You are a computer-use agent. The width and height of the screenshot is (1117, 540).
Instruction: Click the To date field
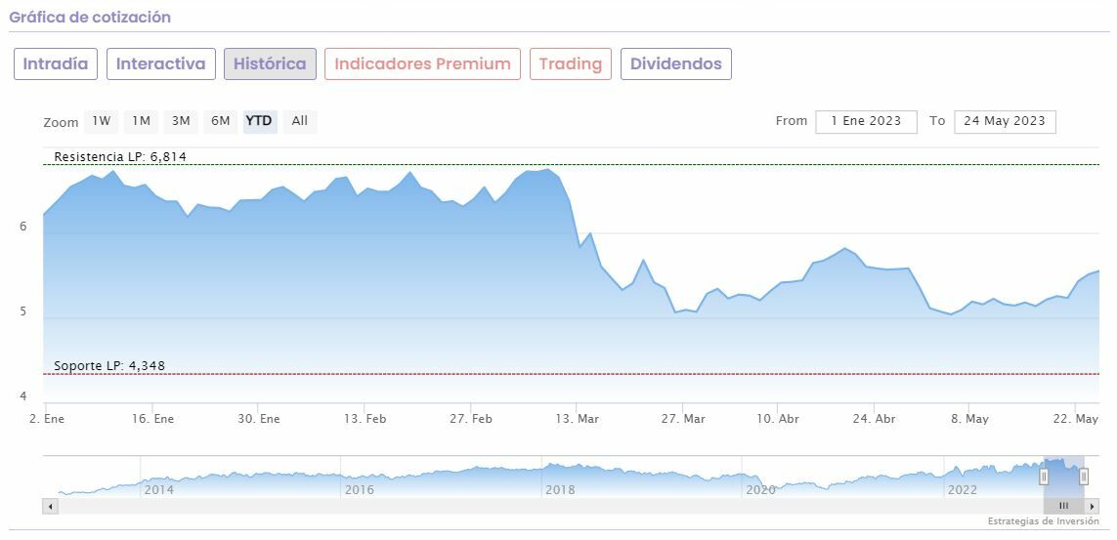pyautogui.click(x=1005, y=121)
